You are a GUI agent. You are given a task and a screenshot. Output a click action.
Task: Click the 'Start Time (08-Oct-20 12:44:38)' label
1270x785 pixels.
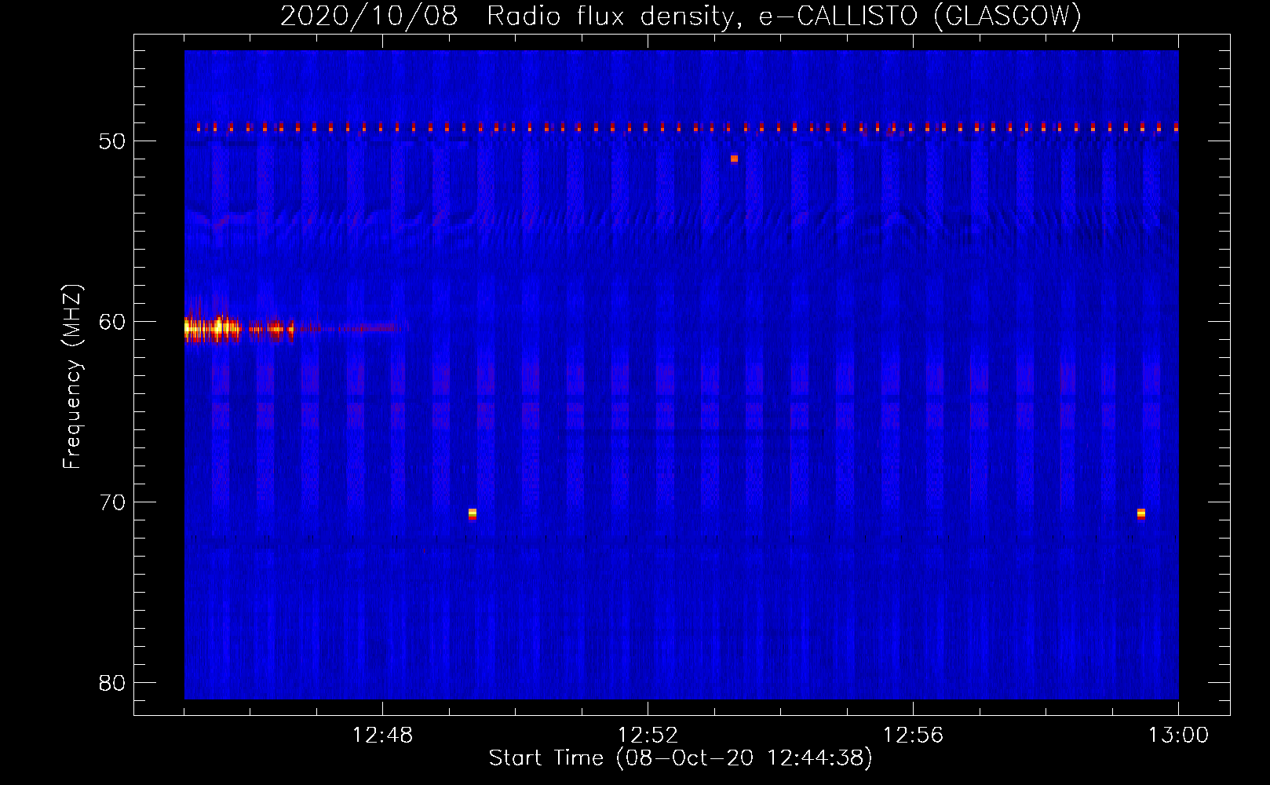[x=681, y=758]
